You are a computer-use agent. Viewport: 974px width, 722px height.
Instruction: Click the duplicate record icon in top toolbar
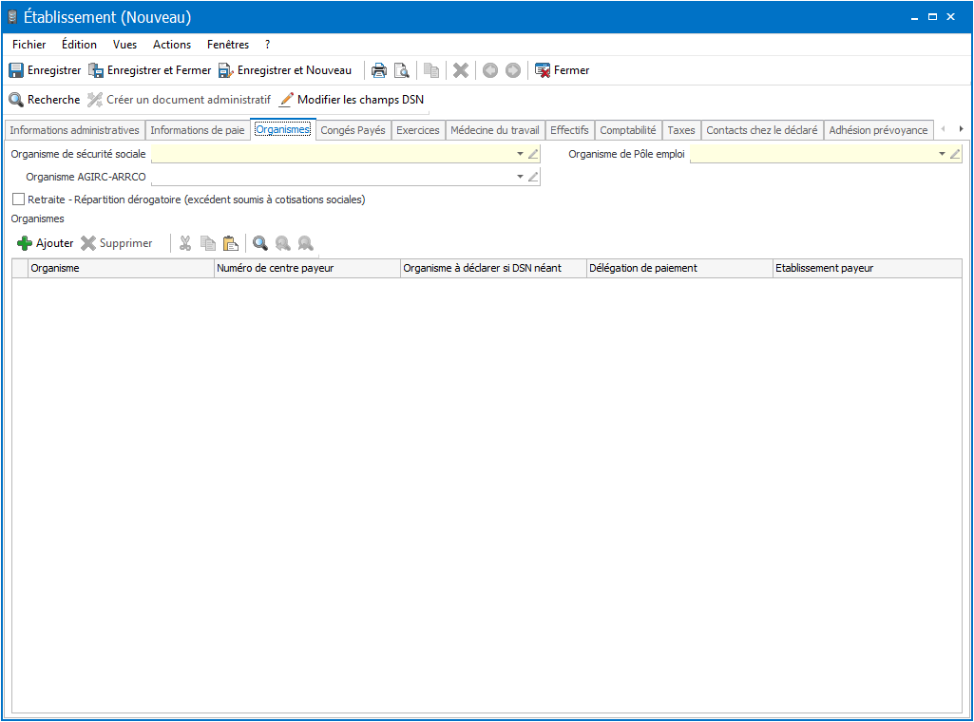point(431,70)
